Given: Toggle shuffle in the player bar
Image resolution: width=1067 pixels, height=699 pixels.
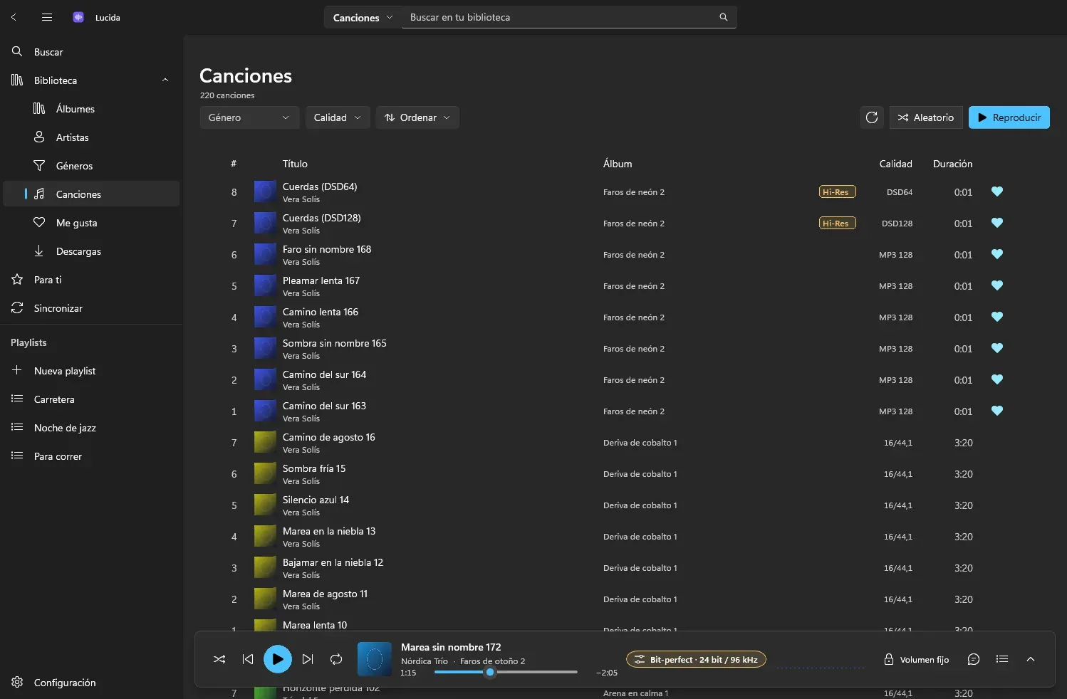Looking at the screenshot, I should pos(219,659).
